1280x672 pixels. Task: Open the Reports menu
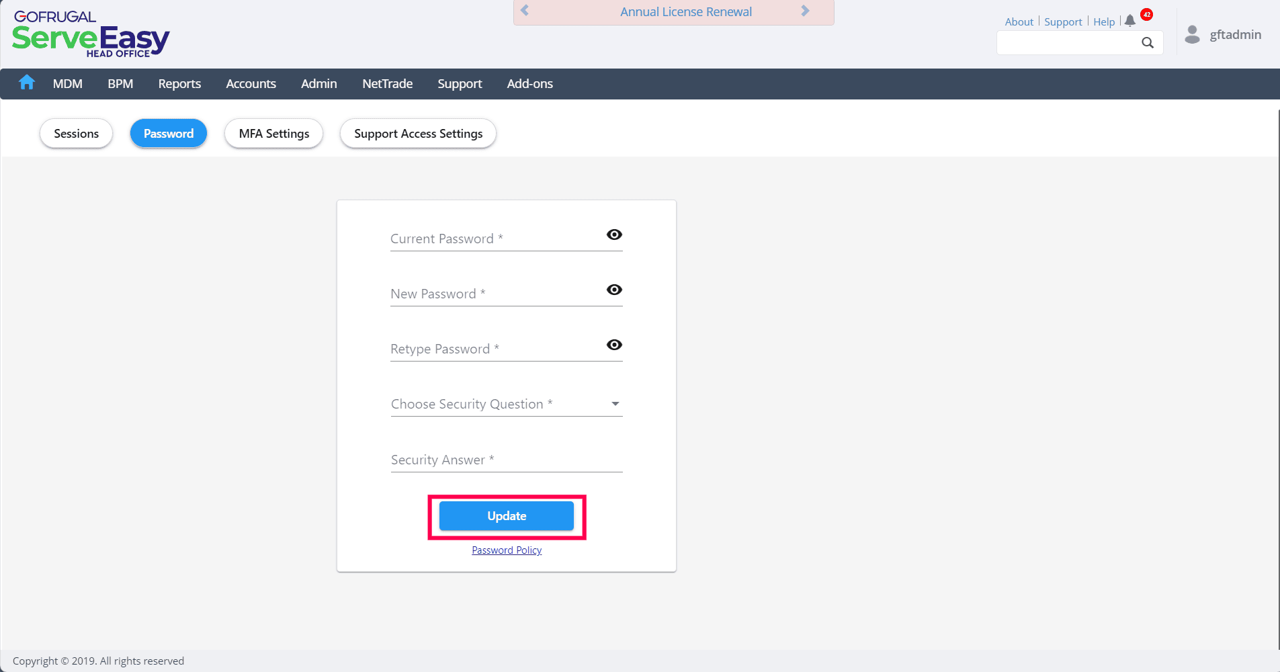coord(179,84)
